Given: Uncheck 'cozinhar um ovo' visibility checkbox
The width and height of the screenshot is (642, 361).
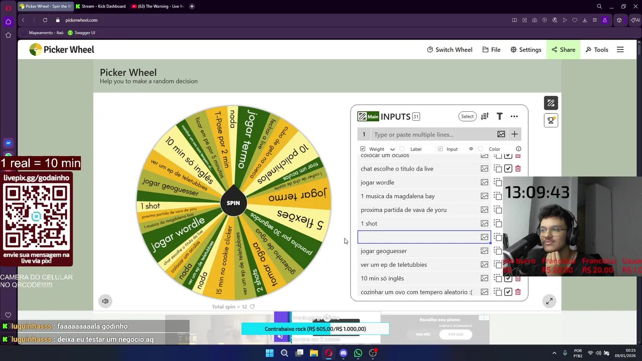Looking at the screenshot, I should [508, 292].
